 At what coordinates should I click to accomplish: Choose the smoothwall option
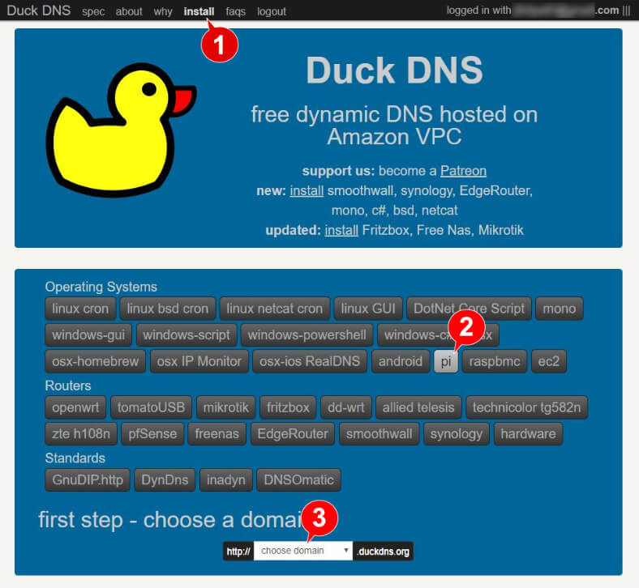tap(379, 434)
